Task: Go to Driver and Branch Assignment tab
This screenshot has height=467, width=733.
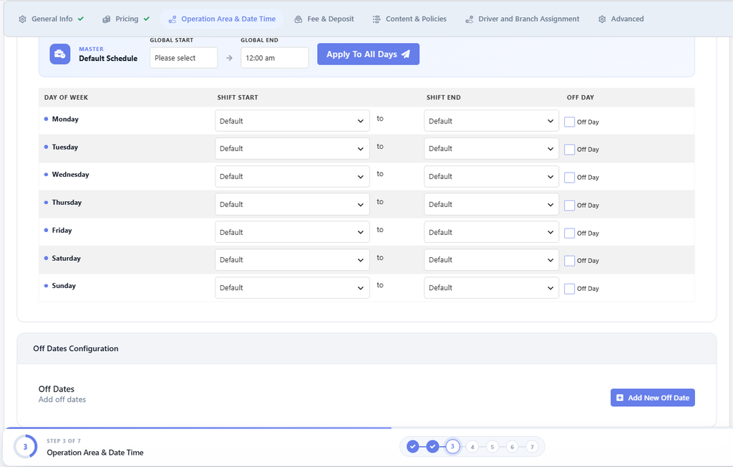Action: [522, 19]
